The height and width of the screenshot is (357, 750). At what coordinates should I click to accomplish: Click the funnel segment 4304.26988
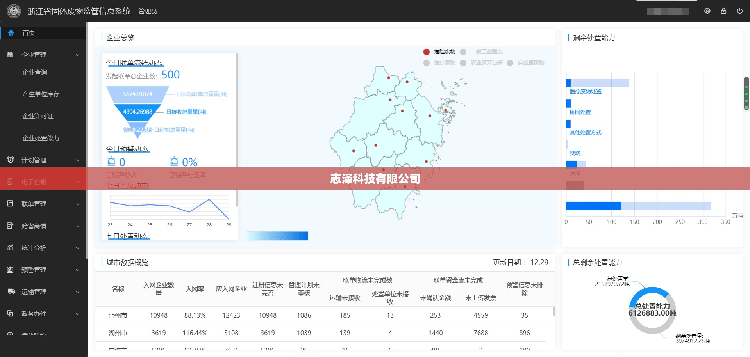pos(137,112)
